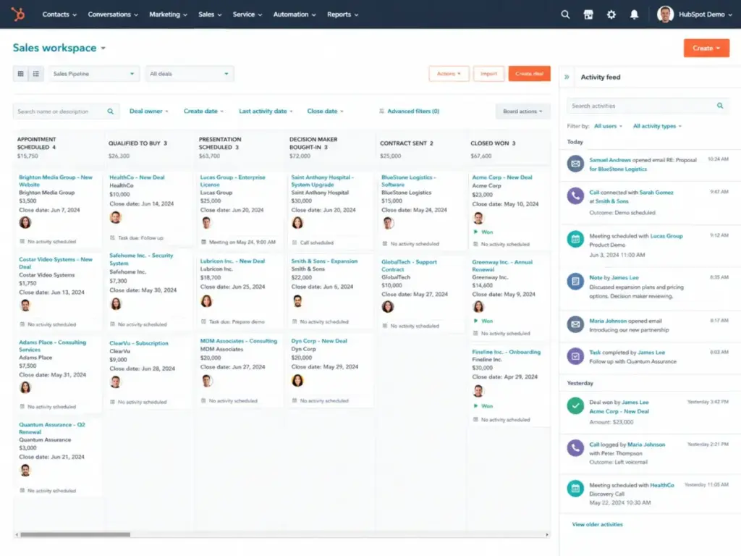Open Fineline Inc. - Onboarding deal
The height and width of the screenshot is (556, 741).
506,353
